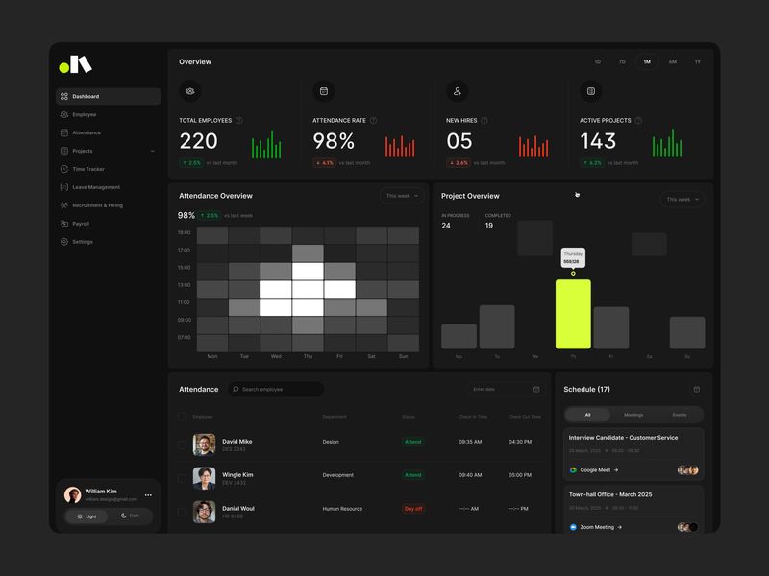This screenshot has width=769, height=576.
Task: Expand the Projects sidebar item
Action: (152, 151)
